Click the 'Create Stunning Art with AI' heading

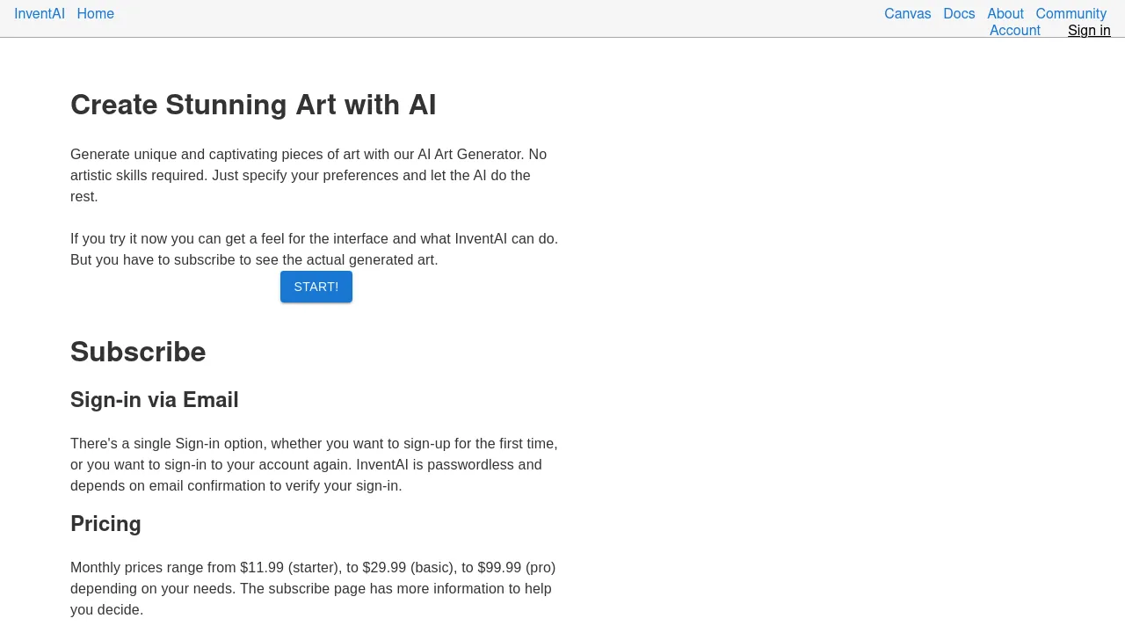pyautogui.click(x=253, y=105)
